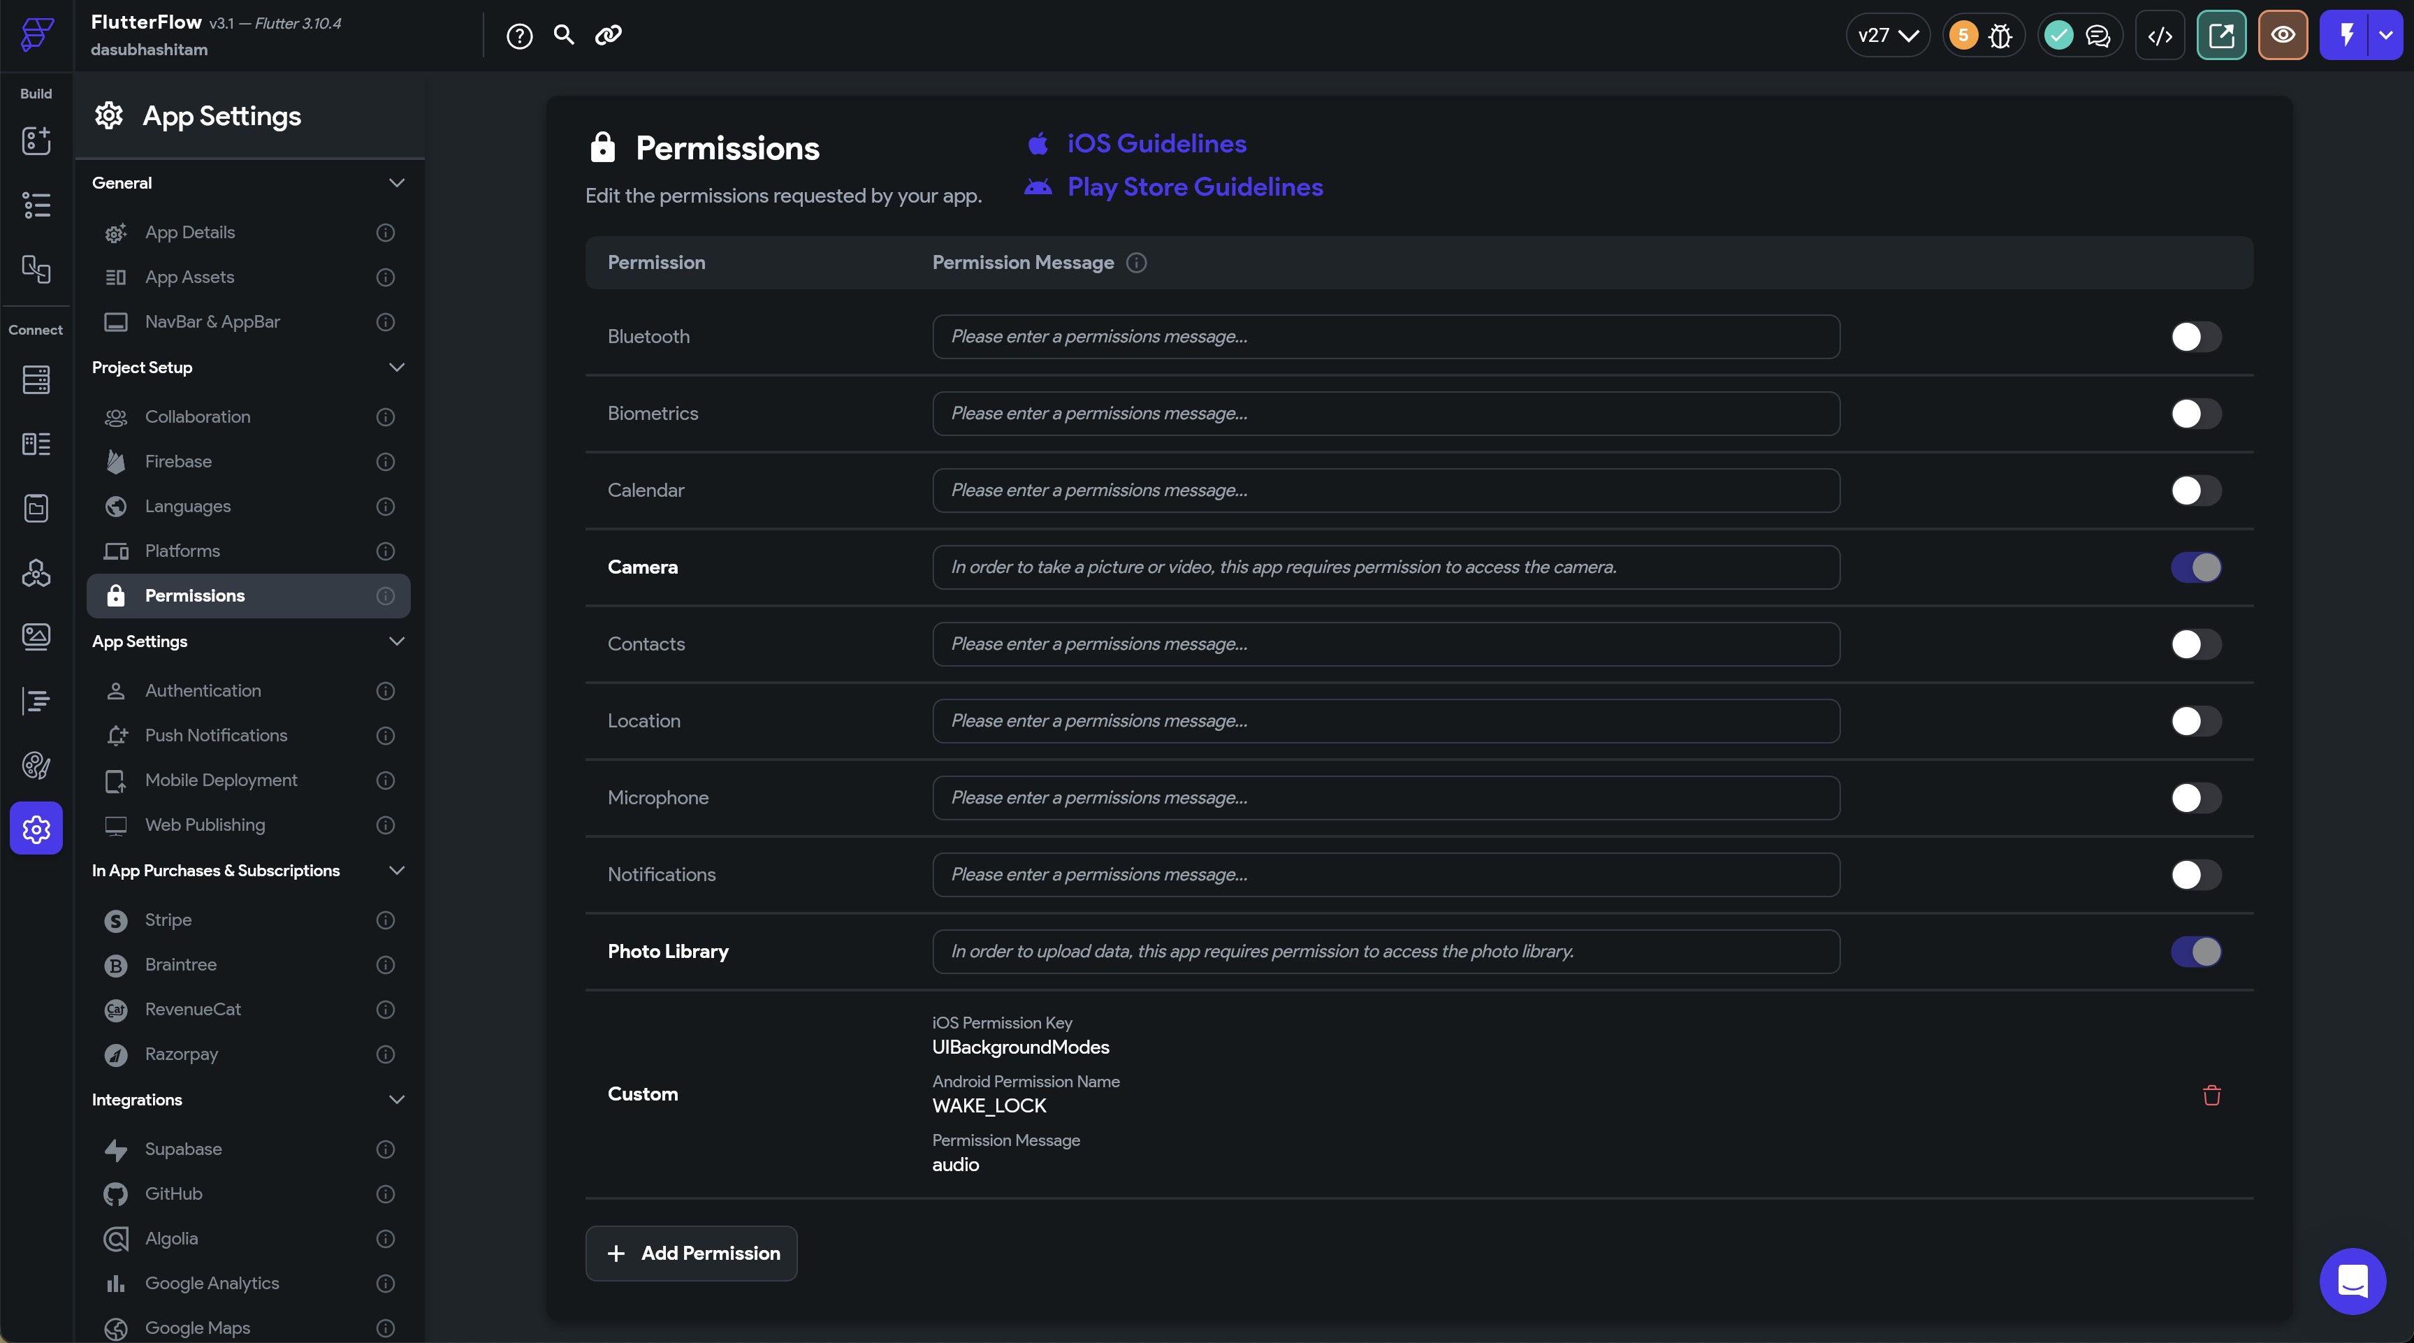
Task: Select Permissions in the App Settings menu
Action: pyautogui.click(x=194, y=596)
